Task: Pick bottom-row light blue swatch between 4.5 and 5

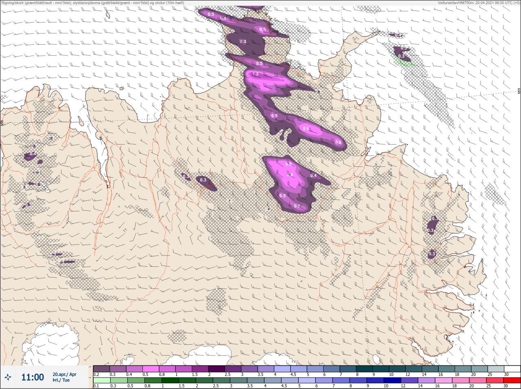Action: click(x=290, y=380)
